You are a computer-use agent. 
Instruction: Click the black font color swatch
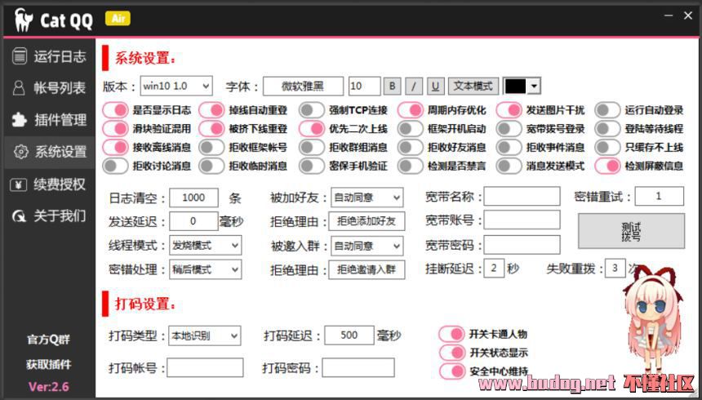(515, 86)
